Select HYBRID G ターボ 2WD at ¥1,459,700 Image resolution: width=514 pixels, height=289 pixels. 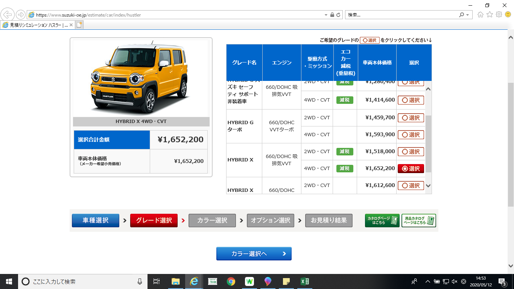[x=411, y=118]
